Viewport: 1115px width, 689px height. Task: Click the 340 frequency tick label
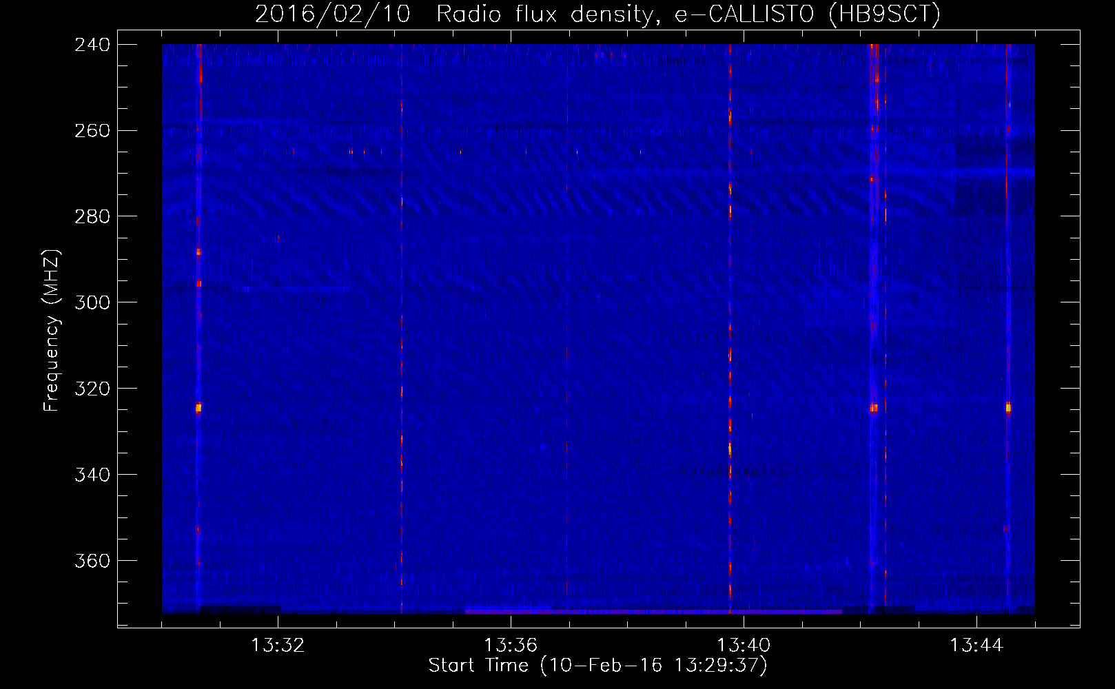coord(92,475)
